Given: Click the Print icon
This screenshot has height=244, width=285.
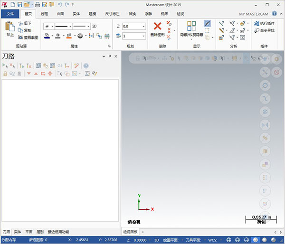Looking at the screenshot, I should tap(38, 5).
